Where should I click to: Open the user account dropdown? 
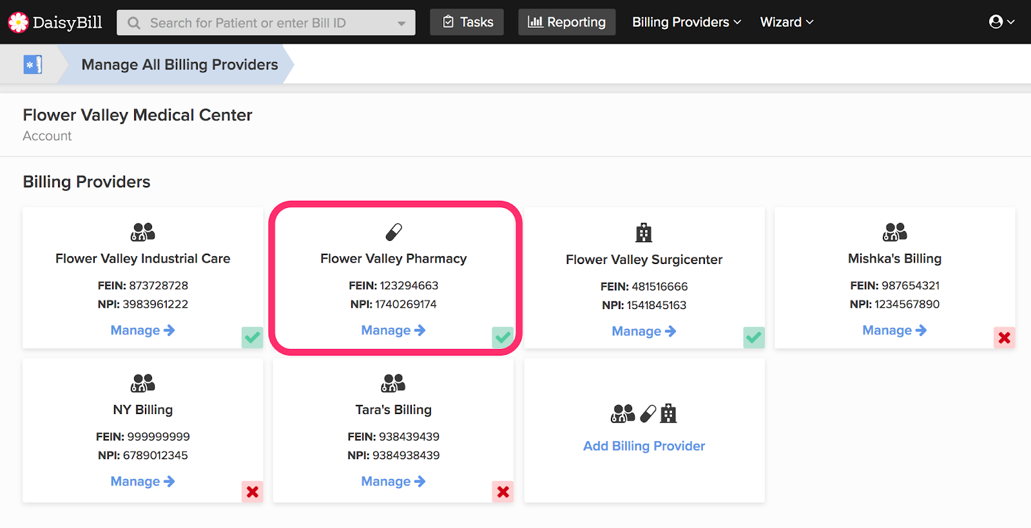coord(1001,23)
